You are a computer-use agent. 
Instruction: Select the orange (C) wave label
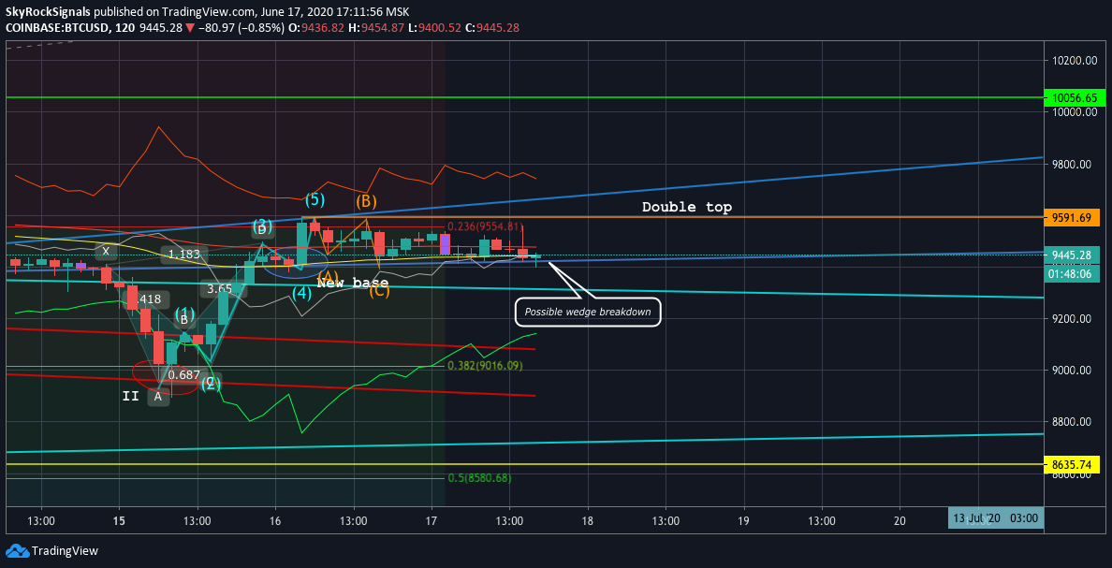pyautogui.click(x=379, y=290)
